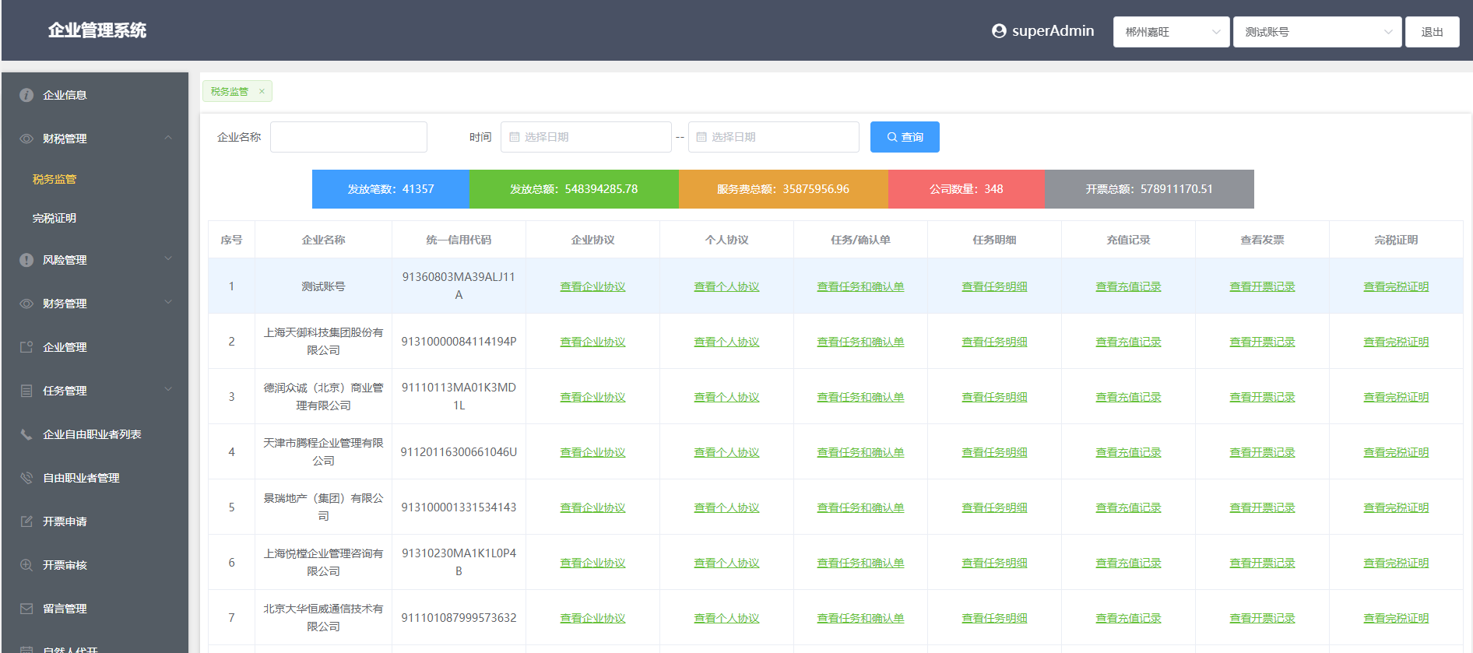
Task: View 查看完税证明 for 北京大华恒威通信
Action: pyautogui.click(x=1396, y=618)
